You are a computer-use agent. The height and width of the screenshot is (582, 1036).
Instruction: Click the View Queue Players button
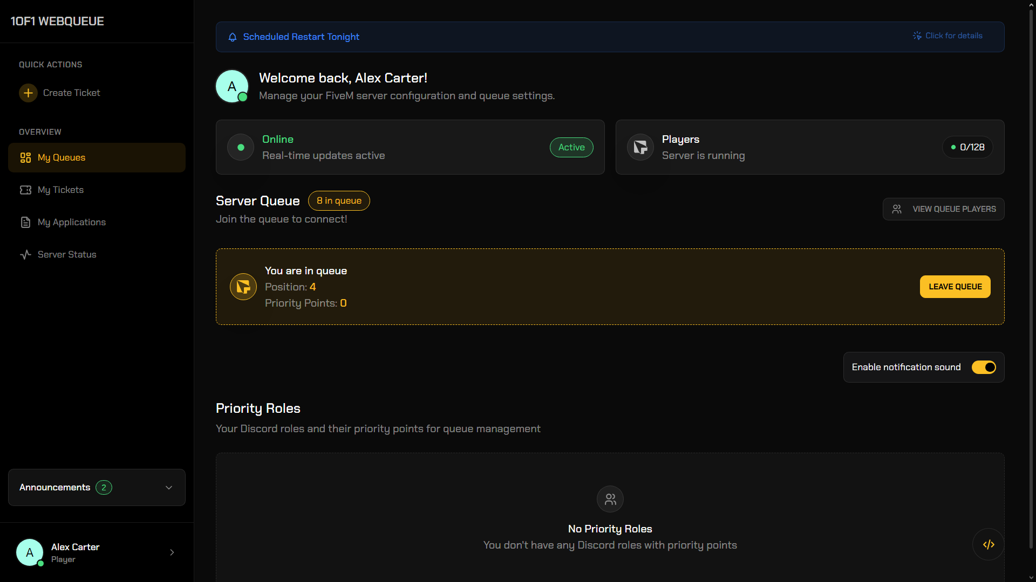point(943,209)
